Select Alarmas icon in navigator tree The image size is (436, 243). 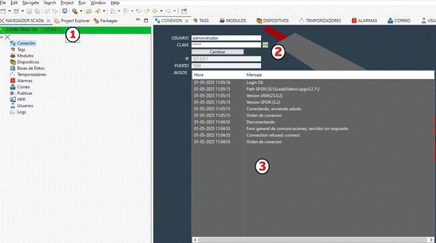click(x=13, y=81)
